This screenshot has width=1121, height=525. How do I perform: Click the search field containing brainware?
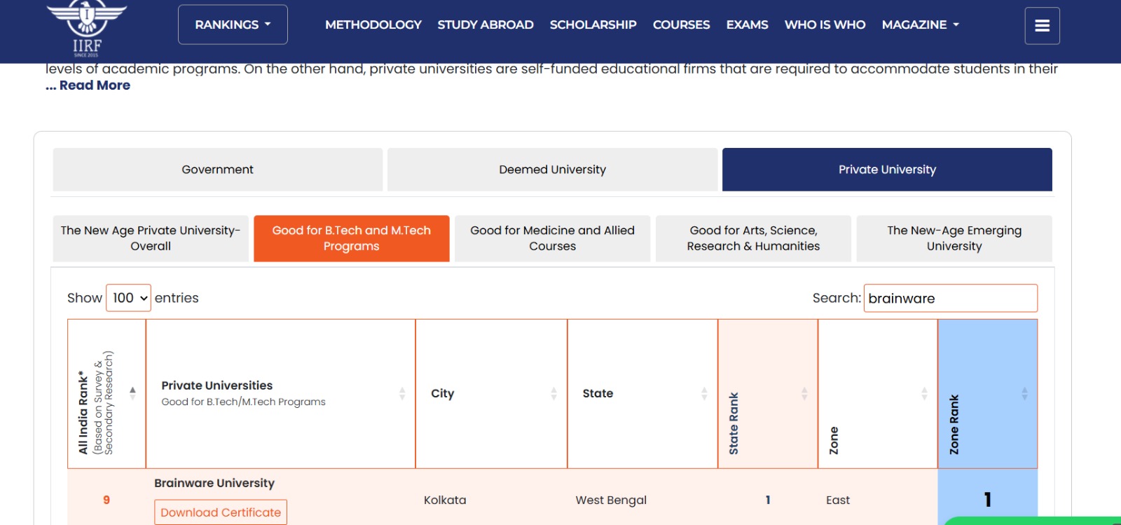click(x=949, y=299)
